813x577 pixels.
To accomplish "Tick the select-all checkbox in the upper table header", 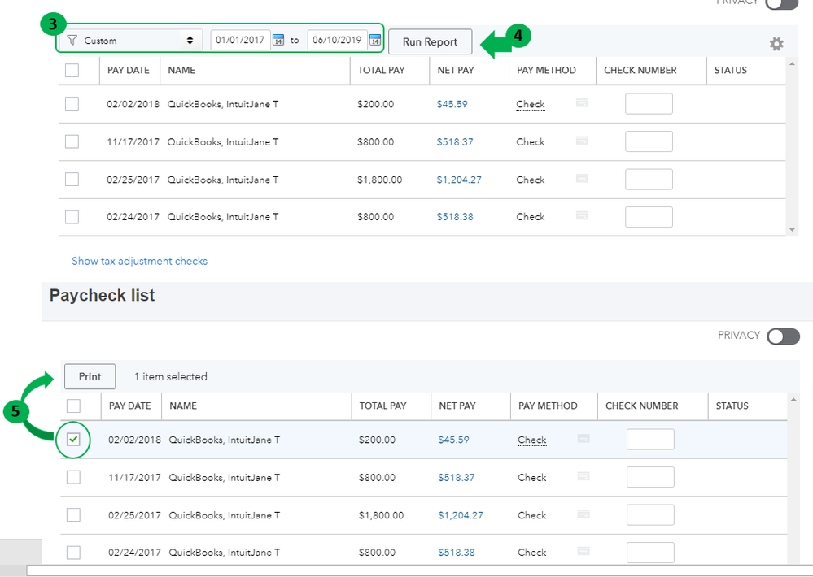I will click(72, 71).
